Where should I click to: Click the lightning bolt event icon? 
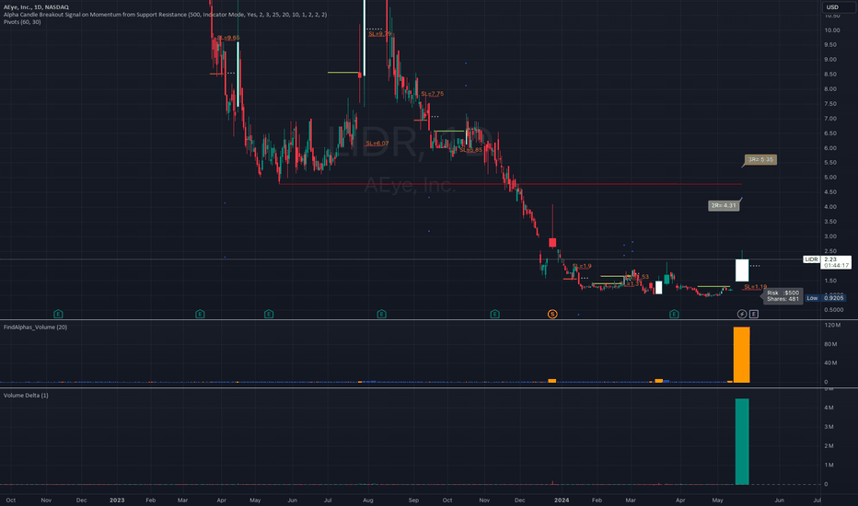(x=741, y=314)
